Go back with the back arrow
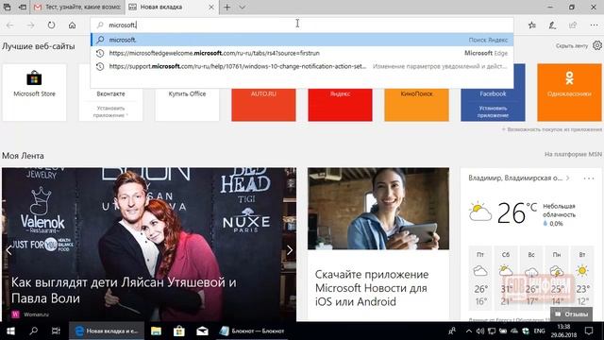 pos(10,25)
